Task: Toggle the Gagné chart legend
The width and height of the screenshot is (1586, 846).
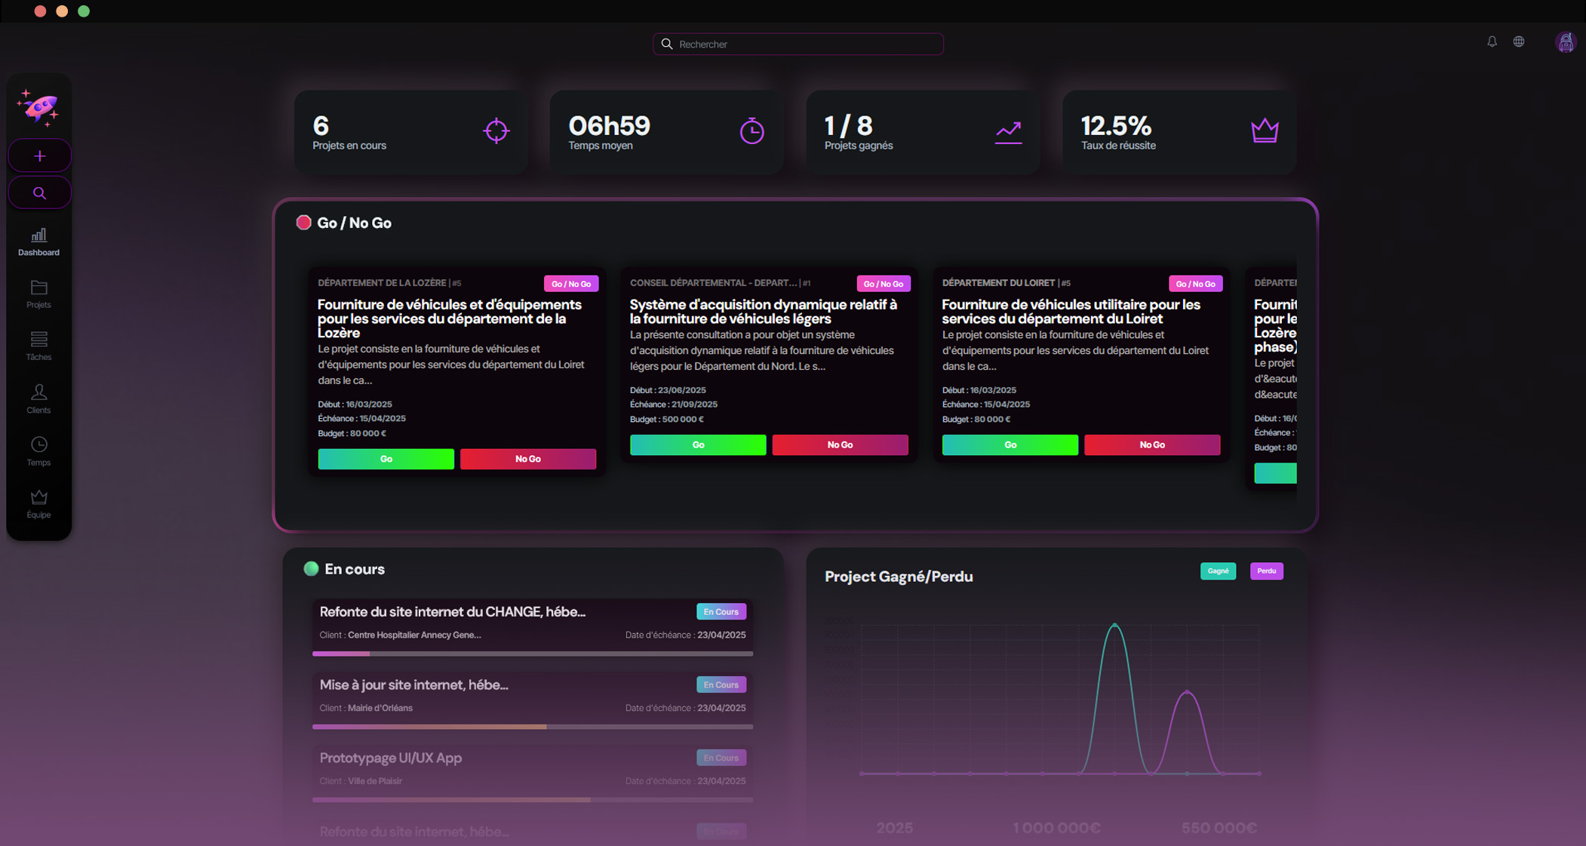Action: (1218, 571)
